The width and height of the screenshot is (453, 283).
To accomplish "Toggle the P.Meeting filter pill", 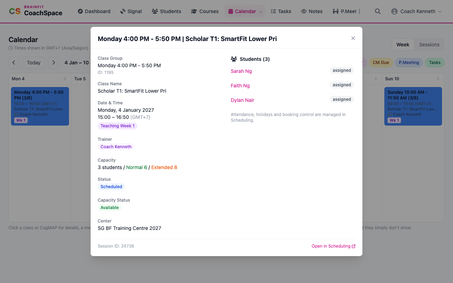I will pos(409,63).
